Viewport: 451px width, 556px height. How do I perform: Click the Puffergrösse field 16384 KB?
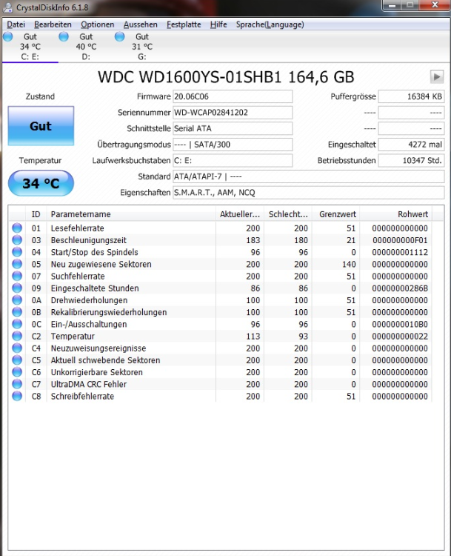[411, 96]
